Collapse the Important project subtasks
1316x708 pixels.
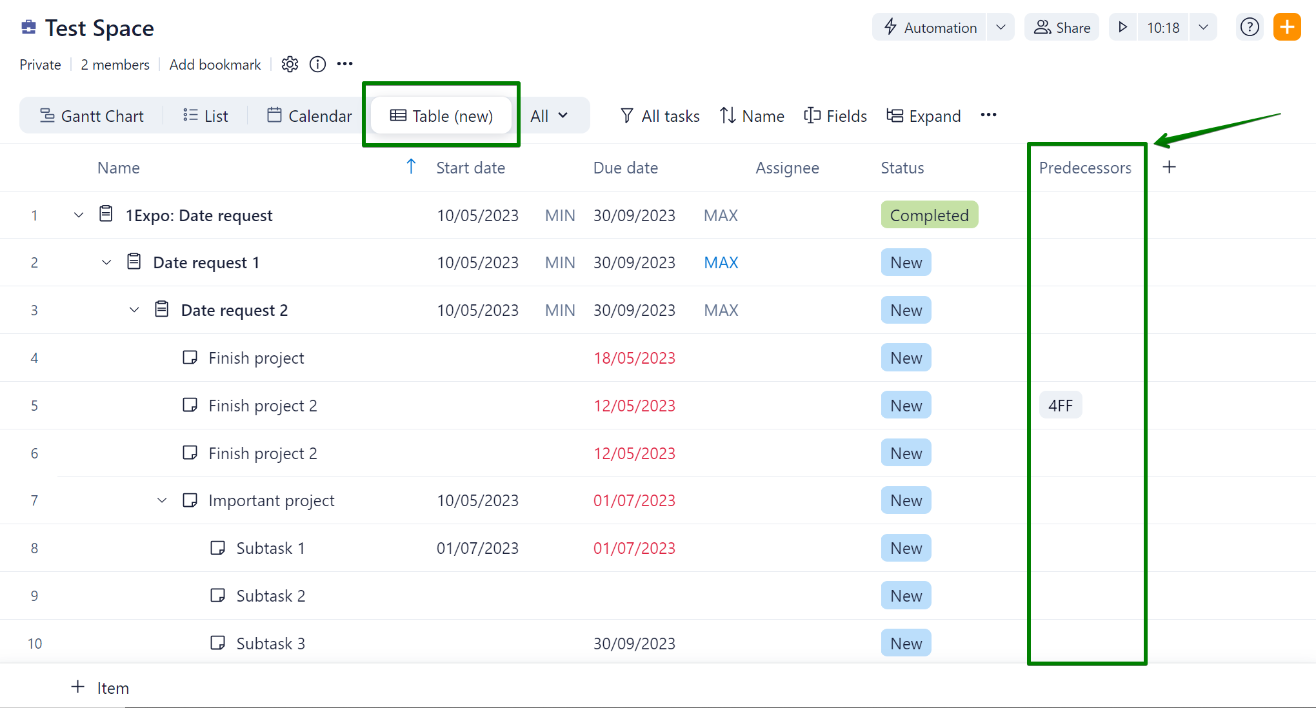[162, 501]
